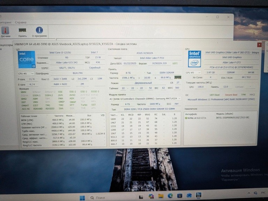Screen dimensions: 268x201
Task: Open File Explorer from the taskbar
Action: click(x=161, y=196)
